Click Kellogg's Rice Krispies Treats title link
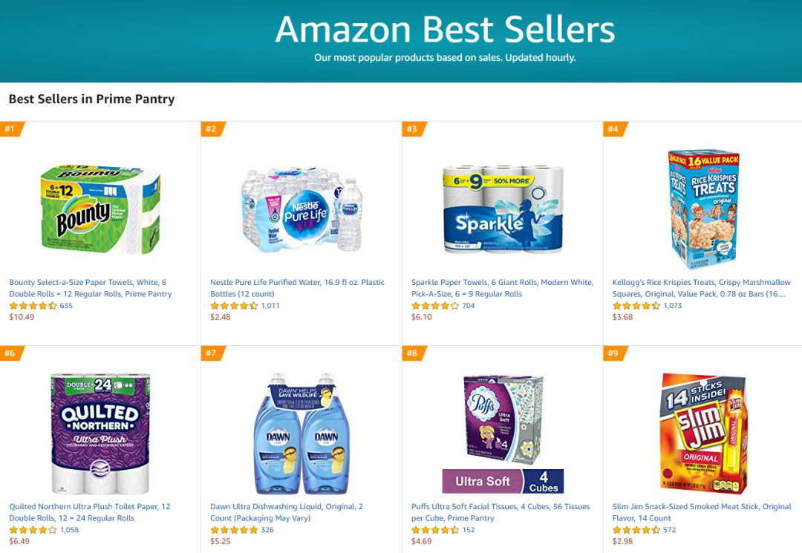 [x=701, y=288]
